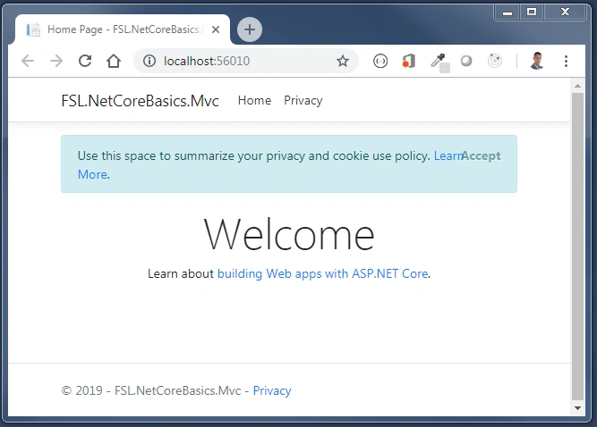Minimize the browser window

click(x=507, y=13)
